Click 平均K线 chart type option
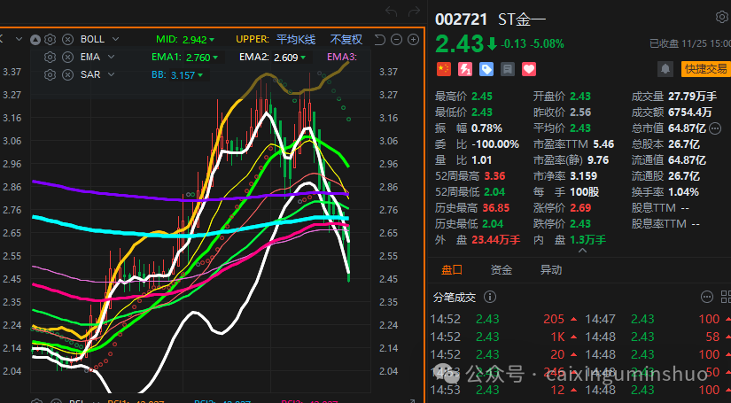The height and width of the screenshot is (403, 731). pyautogui.click(x=296, y=39)
